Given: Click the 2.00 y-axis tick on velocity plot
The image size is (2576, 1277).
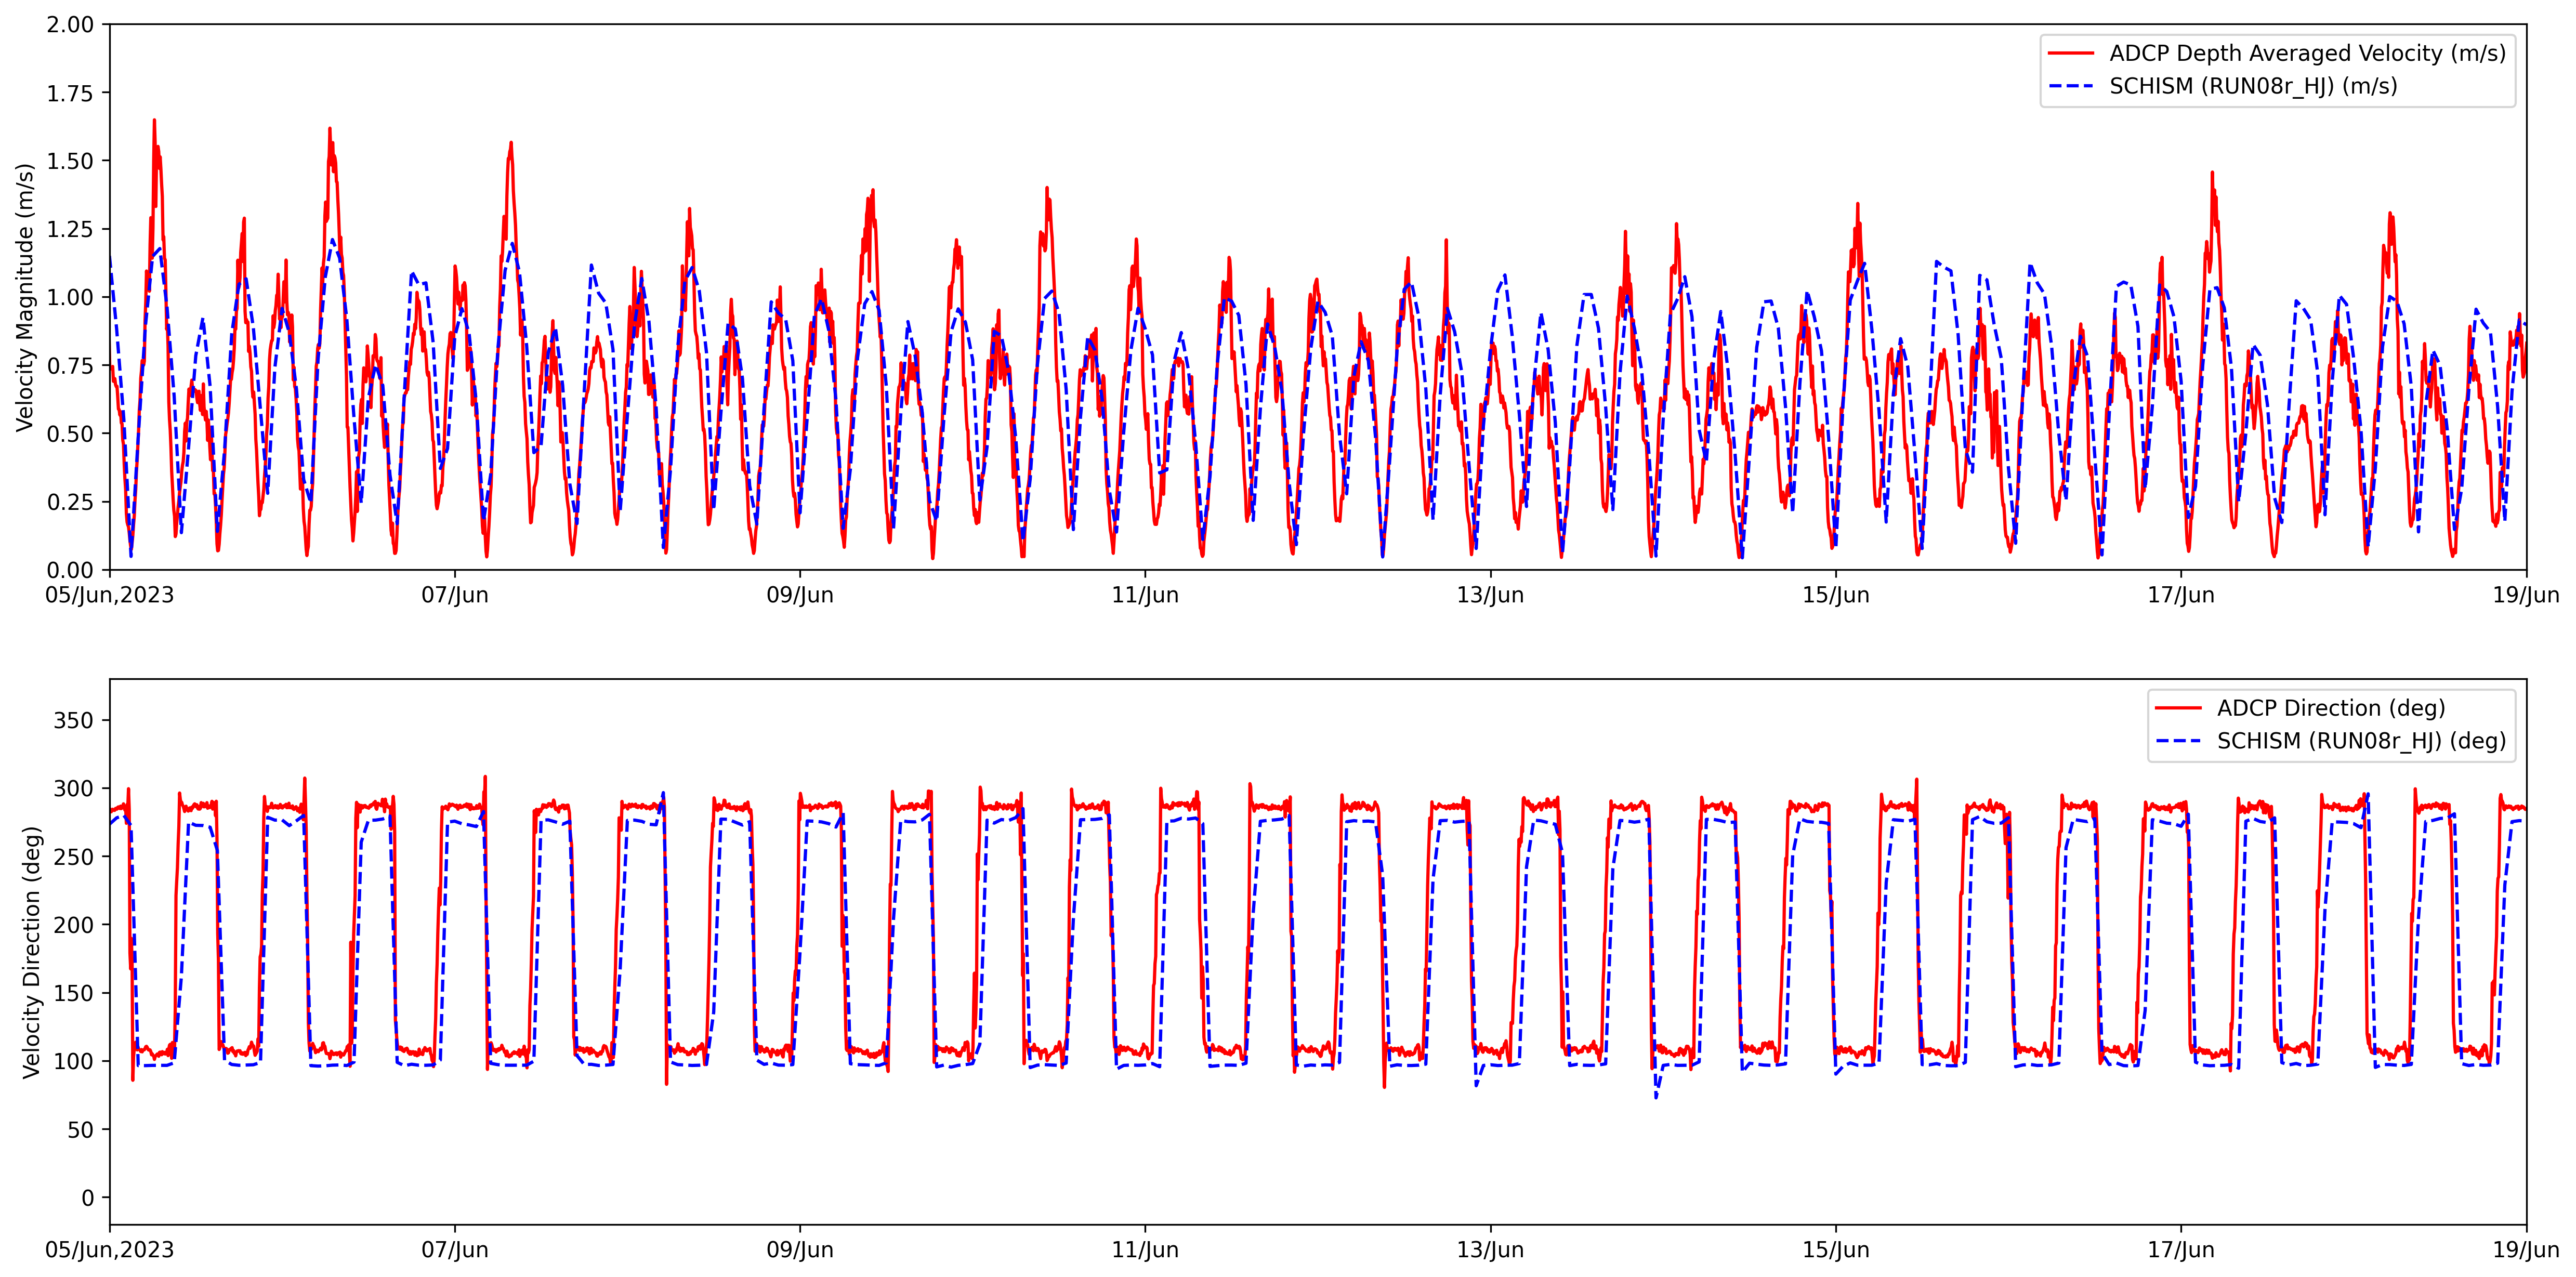Looking at the screenshot, I should click(x=70, y=24).
